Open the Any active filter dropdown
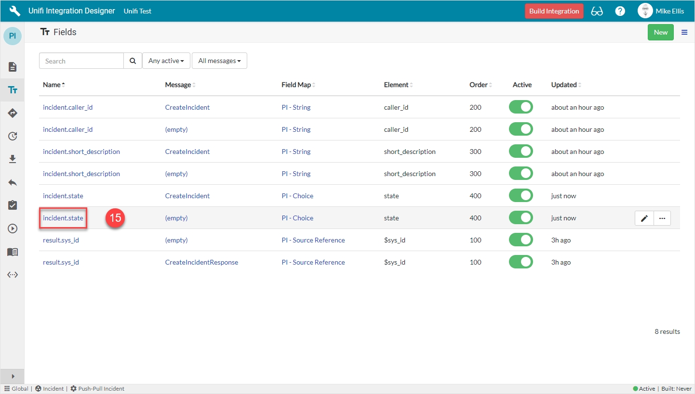The height and width of the screenshot is (394, 695). (x=166, y=61)
